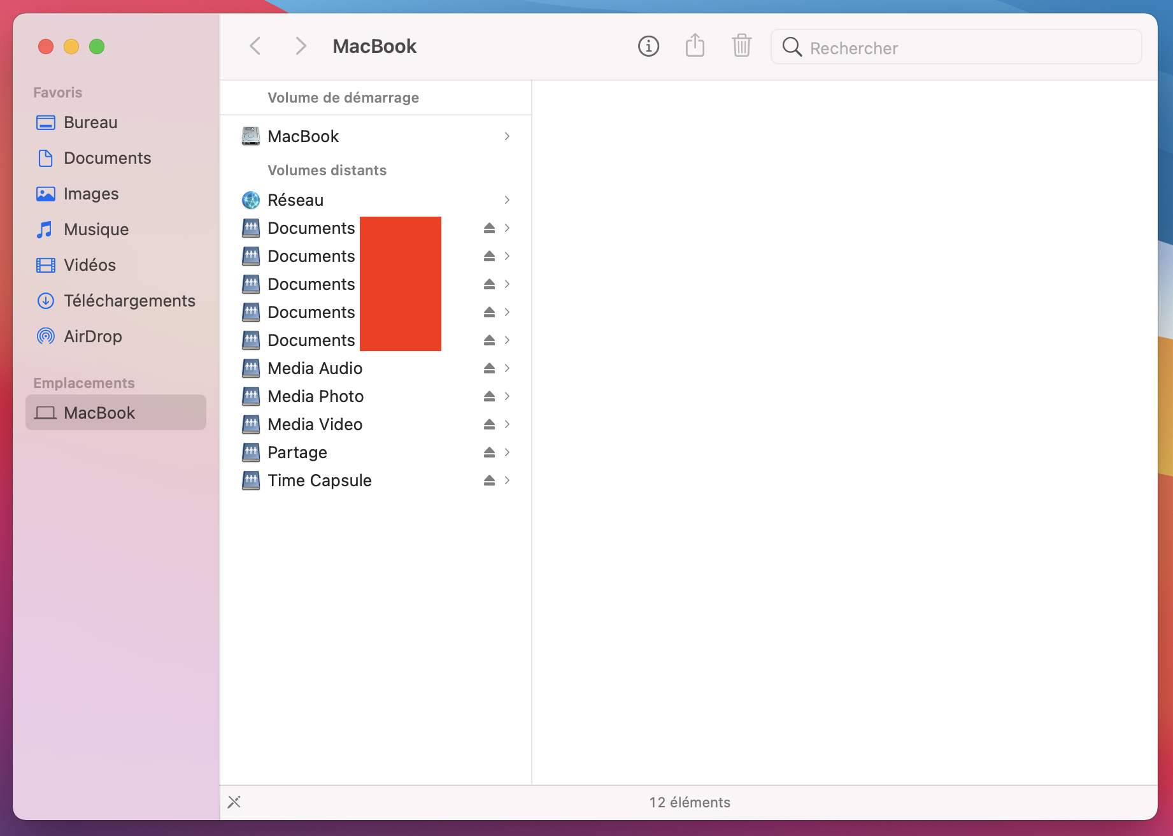
Task: Go forward with the right arrow button
Action: pos(301,47)
